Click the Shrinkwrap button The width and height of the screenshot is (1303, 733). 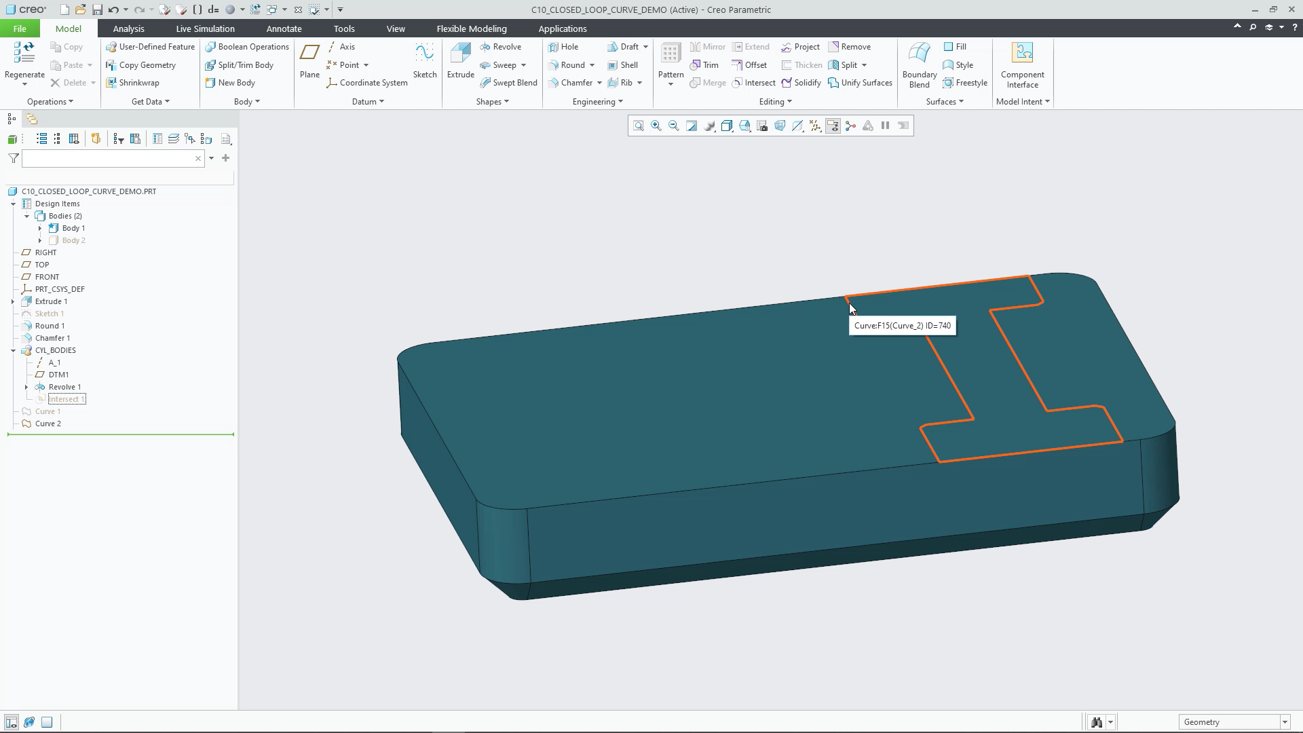tap(132, 83)
